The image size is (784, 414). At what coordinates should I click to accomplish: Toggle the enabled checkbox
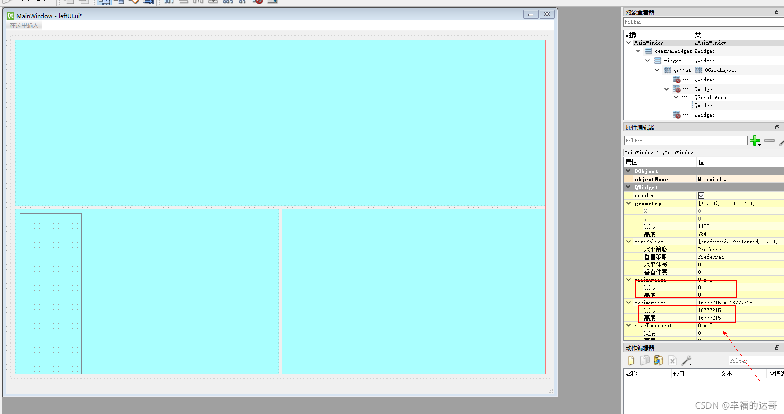pyautogui.click(x=701, y=195)
